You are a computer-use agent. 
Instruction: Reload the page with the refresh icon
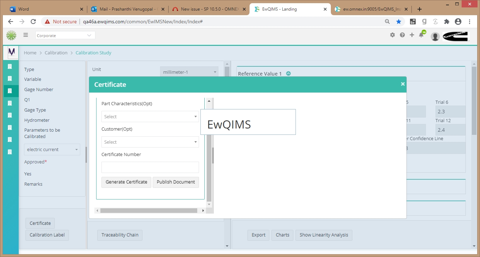pos(33,22)
